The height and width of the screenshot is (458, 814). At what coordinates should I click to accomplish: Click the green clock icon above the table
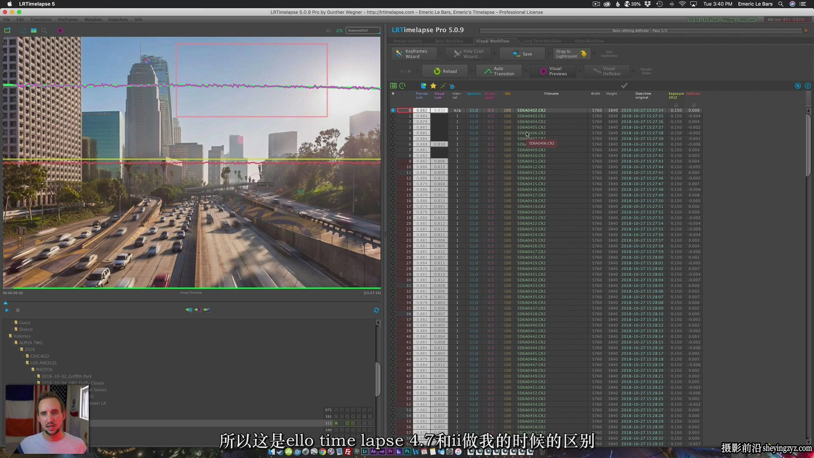[x=402, y=86]
